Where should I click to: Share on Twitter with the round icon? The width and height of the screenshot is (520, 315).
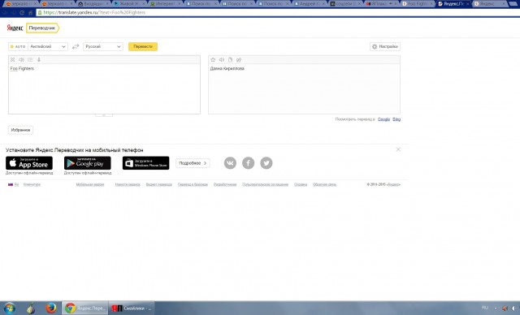266,162
